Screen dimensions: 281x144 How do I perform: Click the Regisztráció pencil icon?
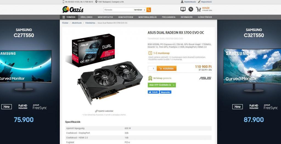pyautogui.click(x=199, y=2)
